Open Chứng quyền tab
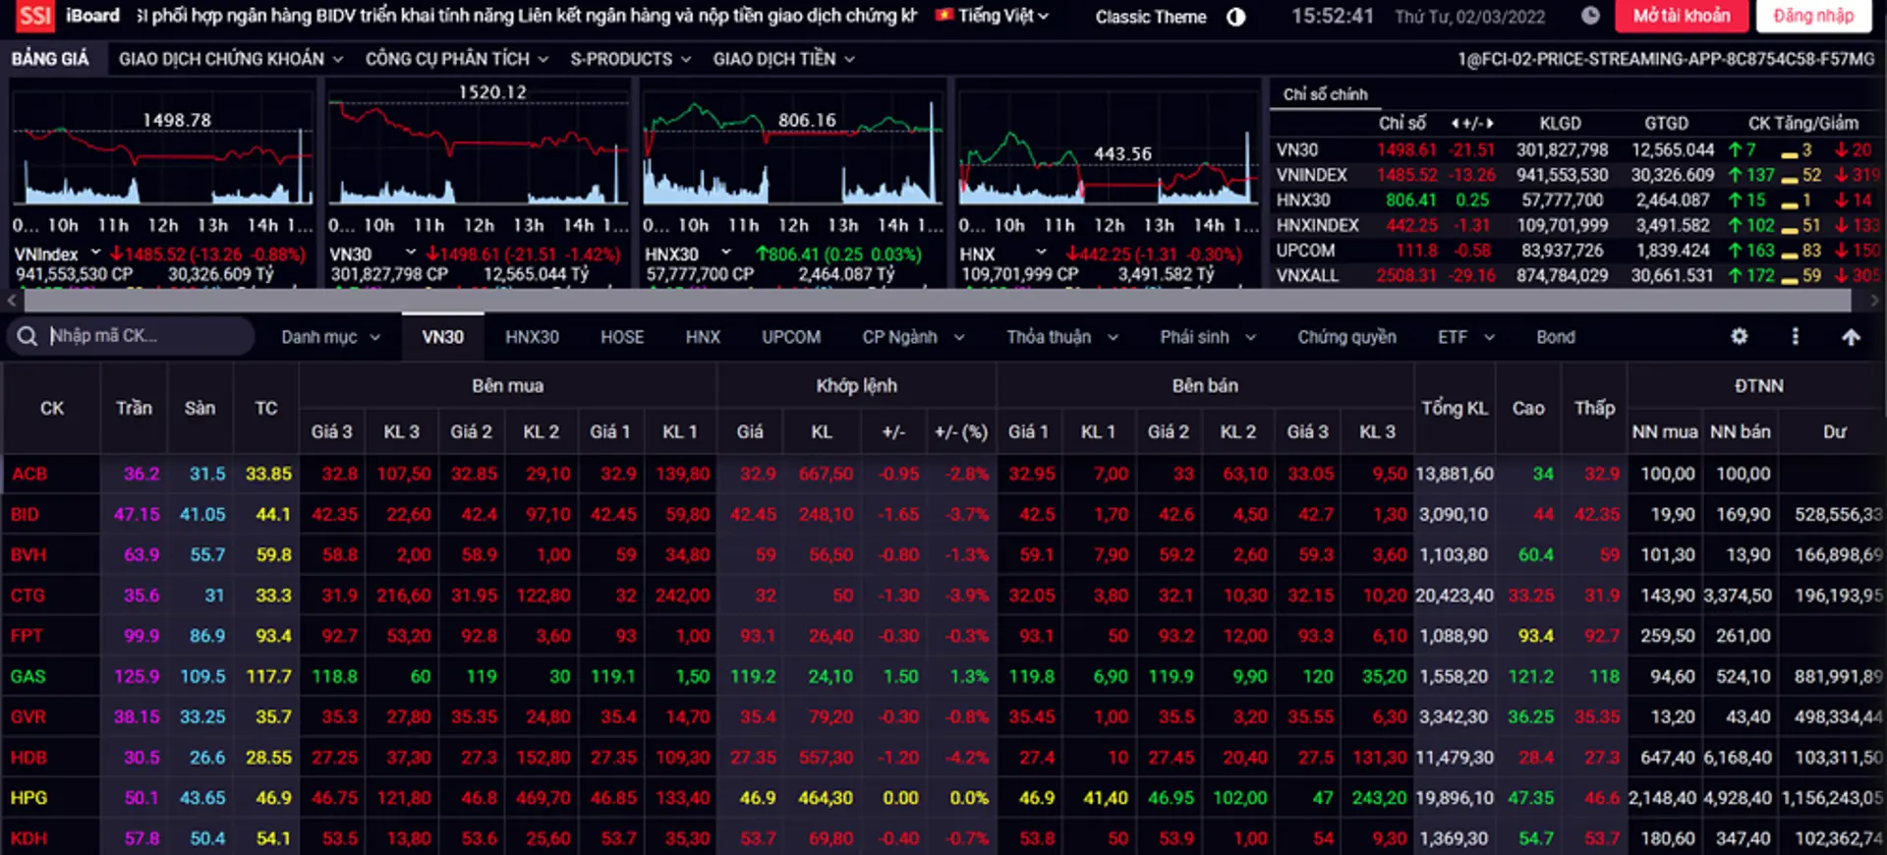The width and height of the screenshot is (1887, 855). pos(1346,337)
